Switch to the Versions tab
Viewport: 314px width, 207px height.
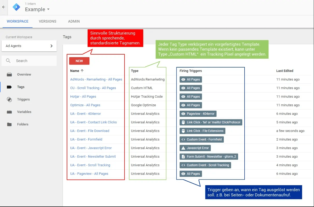coord(48,21)
